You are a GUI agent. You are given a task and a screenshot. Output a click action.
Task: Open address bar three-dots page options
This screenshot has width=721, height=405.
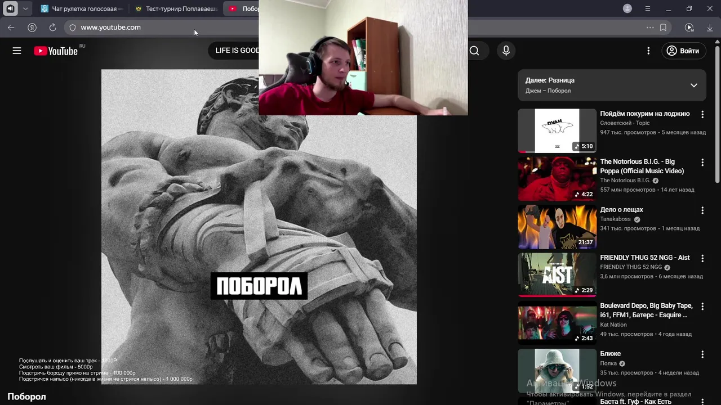[650, 27]
